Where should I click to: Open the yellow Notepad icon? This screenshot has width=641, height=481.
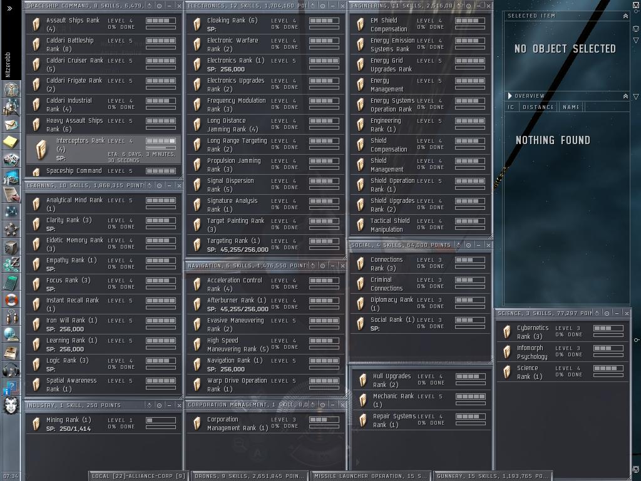[11, 142]
